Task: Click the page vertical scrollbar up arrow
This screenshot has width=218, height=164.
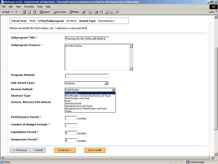Action: [216, 17]
